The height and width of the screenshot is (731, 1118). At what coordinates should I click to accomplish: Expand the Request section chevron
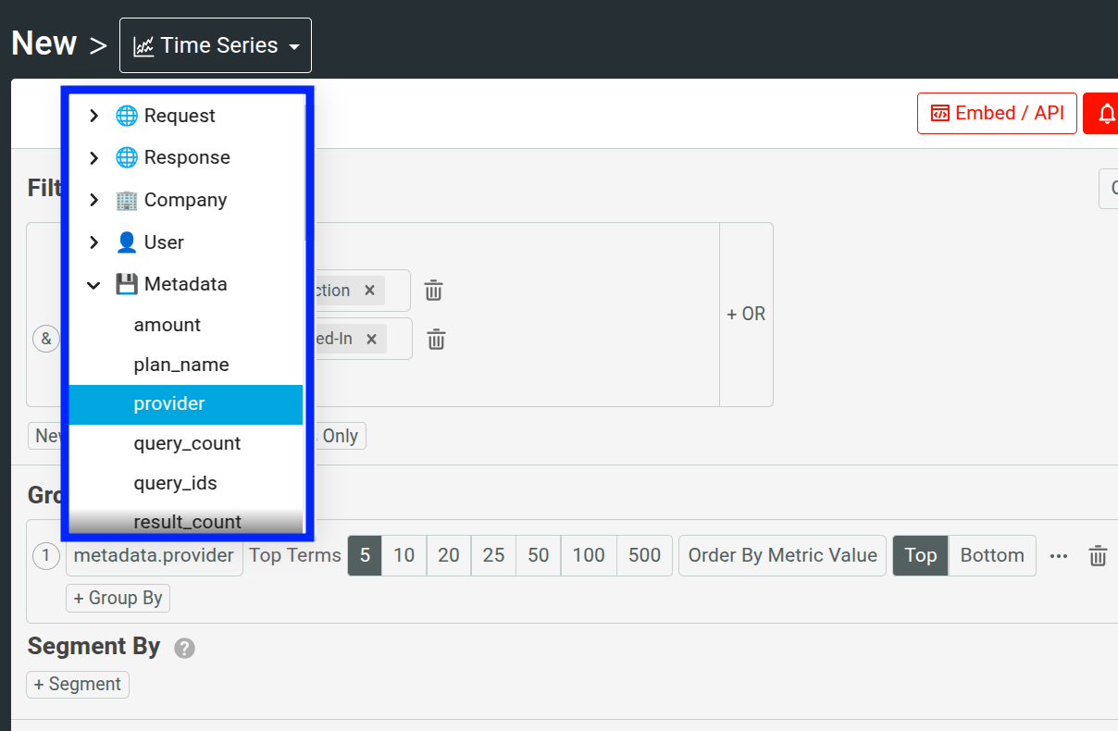[93, 115]
